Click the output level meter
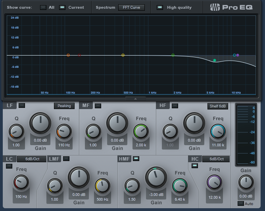Image resolution: width=265 pixels, height=211 pixels. click(x=246, y=134)
